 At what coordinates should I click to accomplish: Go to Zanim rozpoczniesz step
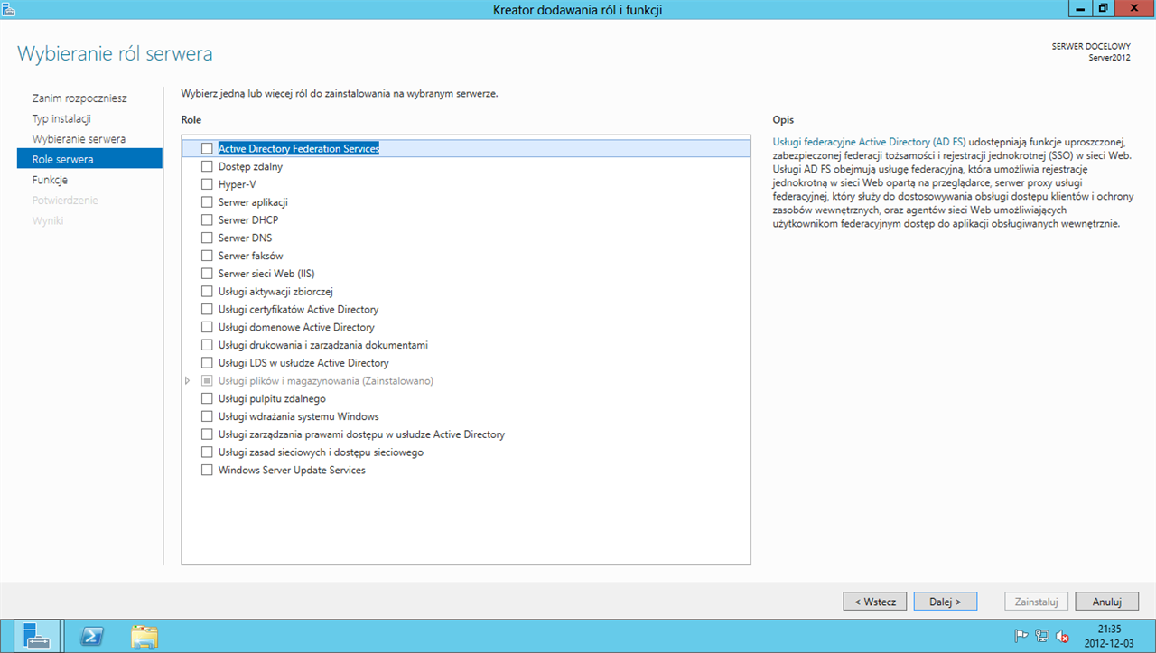pos(79,98)
